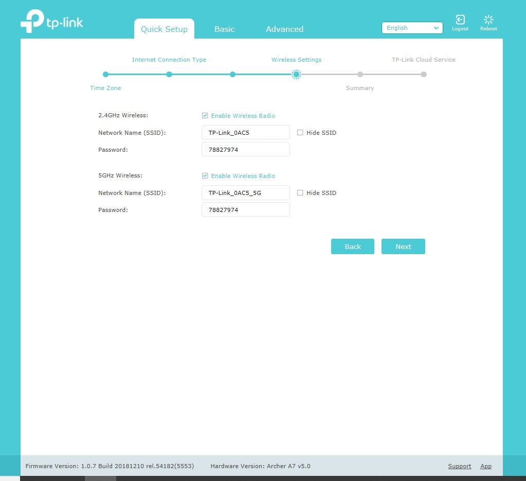526x481 pixels.
Task: Check Hide SSID for the 5GHz network
Action: pos(300,192)
